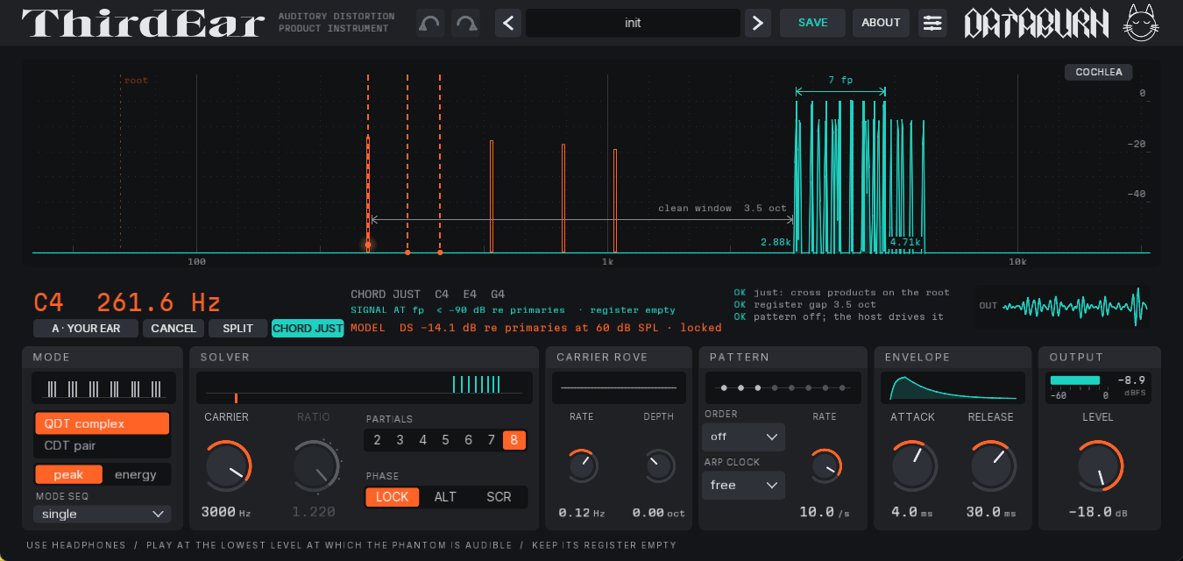Click the undo arrow icon
Viewport: 1183px width, 561px height.
(x=429, y=23)
